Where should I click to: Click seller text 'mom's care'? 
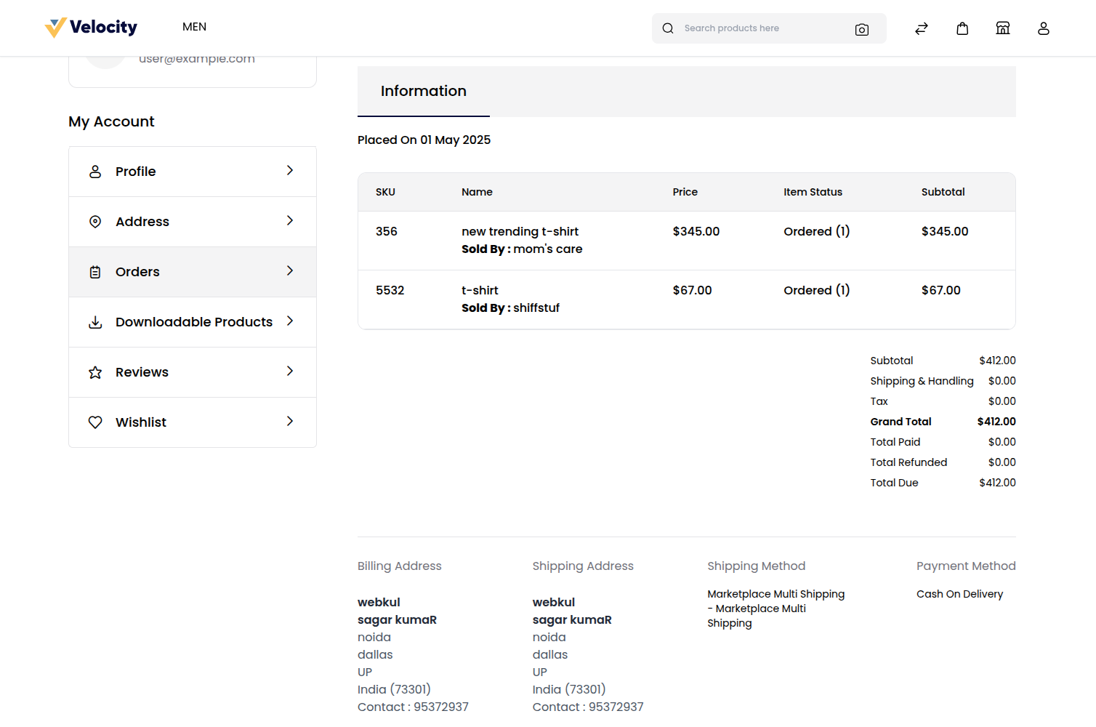click(x=548, y=249)
